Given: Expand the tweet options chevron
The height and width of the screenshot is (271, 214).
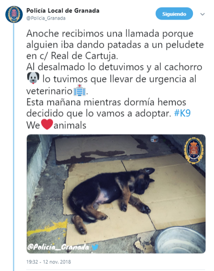Looking at the screenshot, I should point(202,14).
